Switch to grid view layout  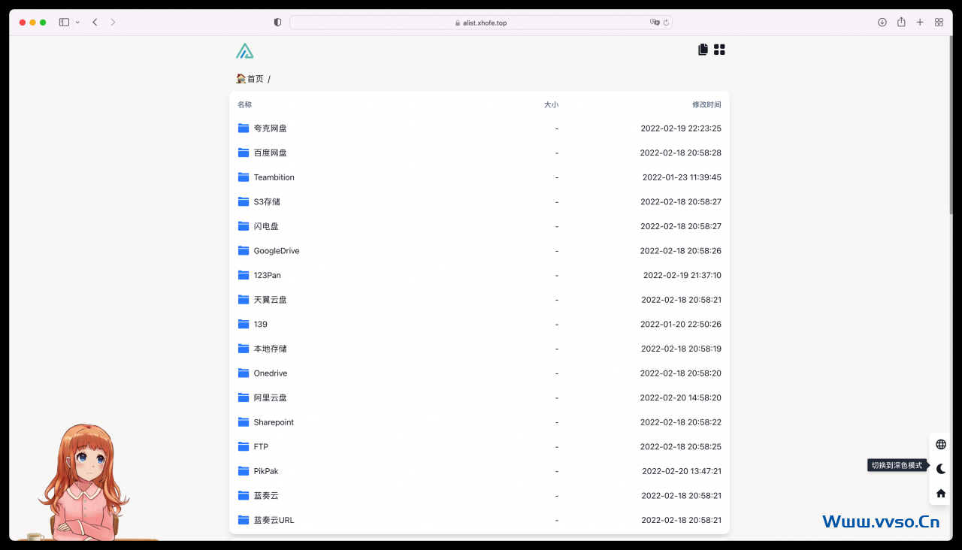pyautogui.click(x=719, y=49)
